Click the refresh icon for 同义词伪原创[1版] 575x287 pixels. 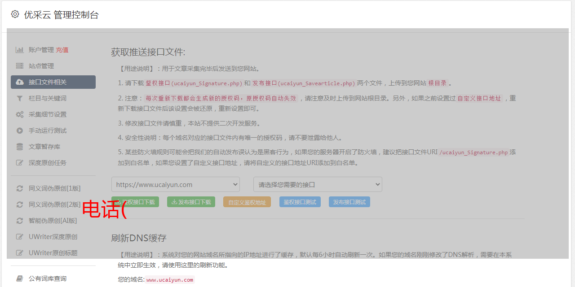(x=20, y=188)
